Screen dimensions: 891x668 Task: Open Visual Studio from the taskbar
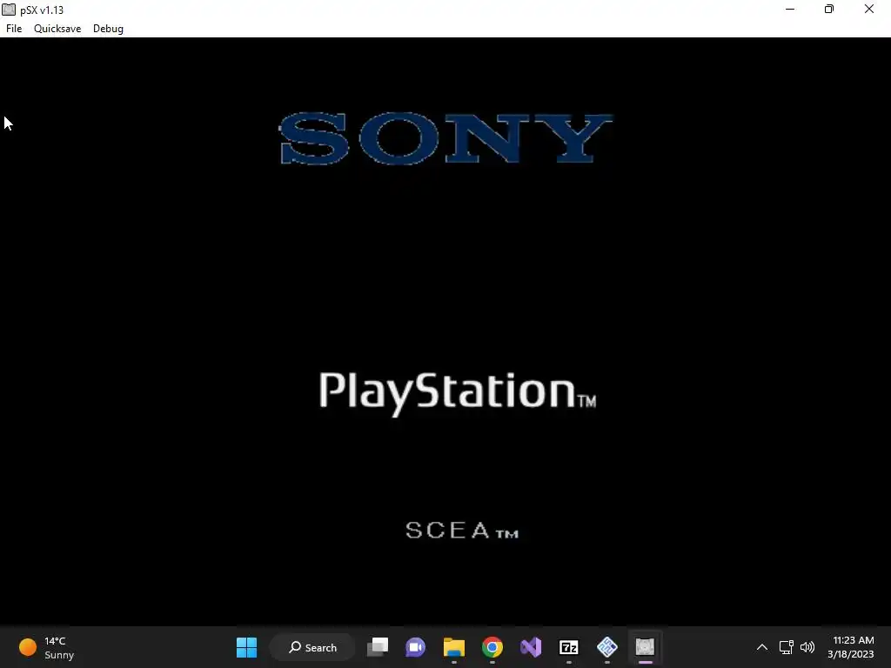(x=531, y=647)
